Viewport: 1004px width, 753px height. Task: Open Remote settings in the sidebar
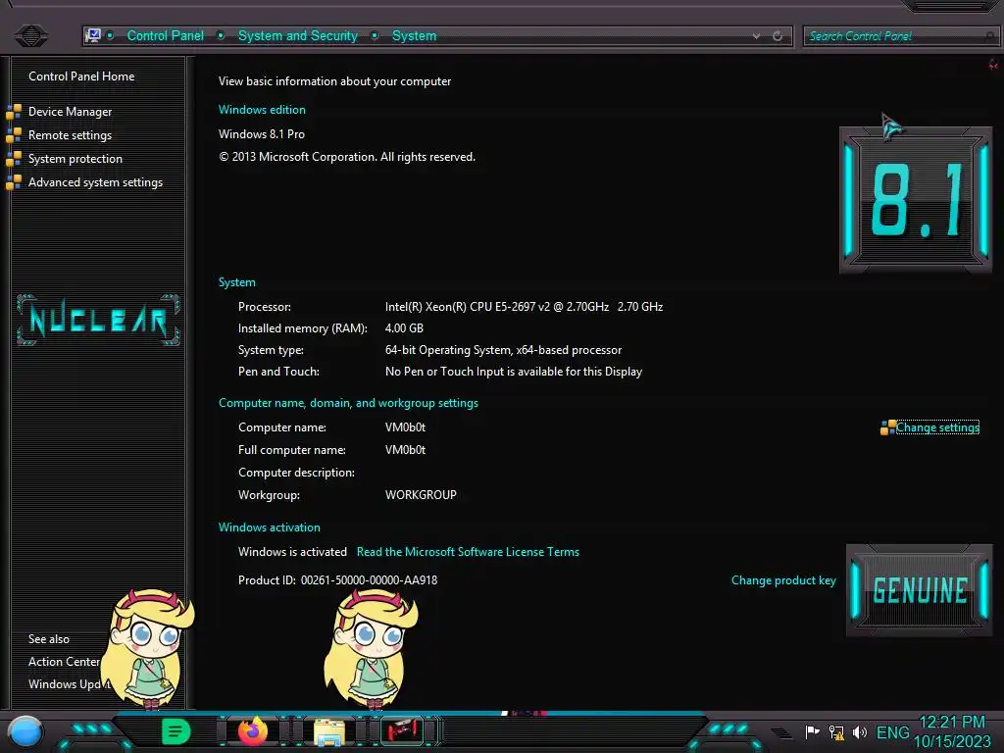click(x=70, y=135)
